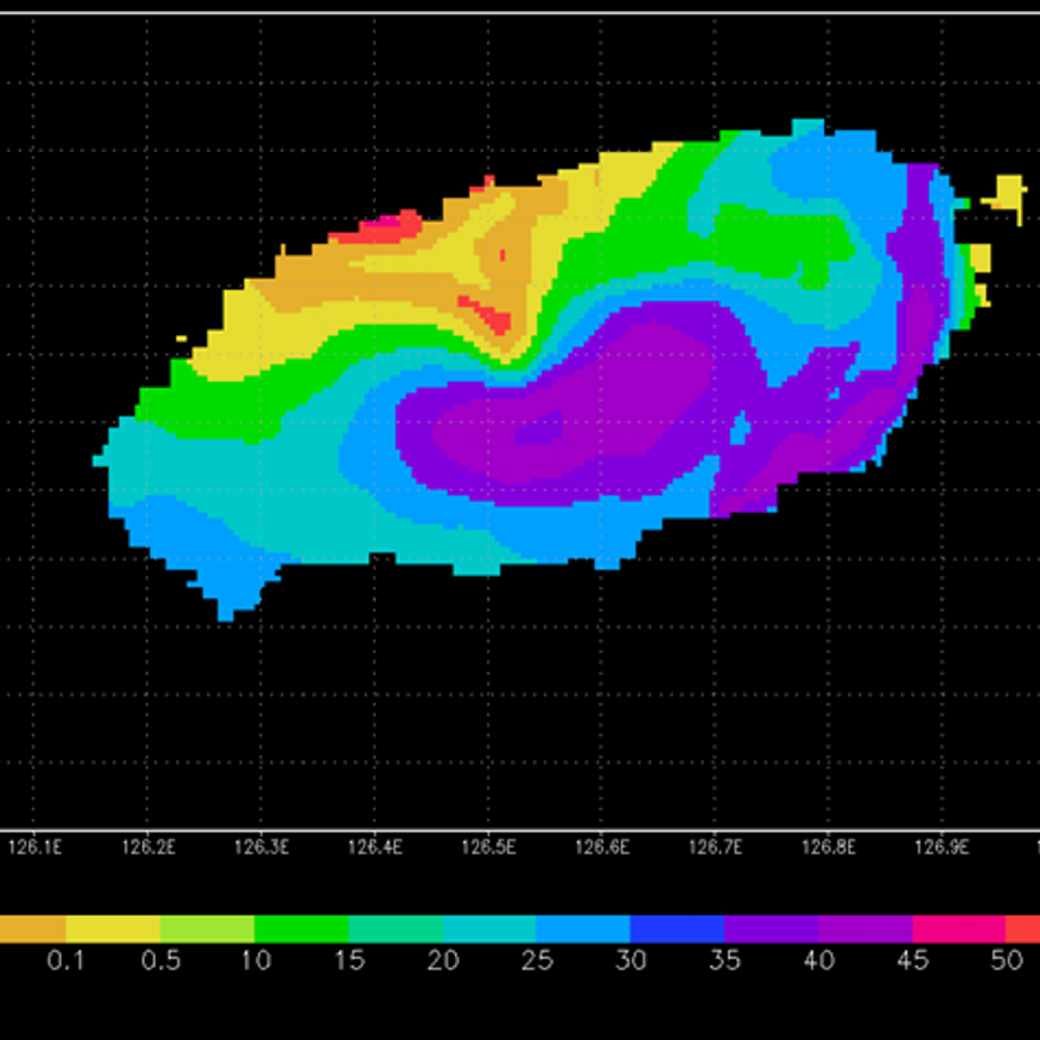Click the 35 colorbar value label
The width and height of the screenshot is (1040, 1040).
pyautogui.click(x=725, y=960)
